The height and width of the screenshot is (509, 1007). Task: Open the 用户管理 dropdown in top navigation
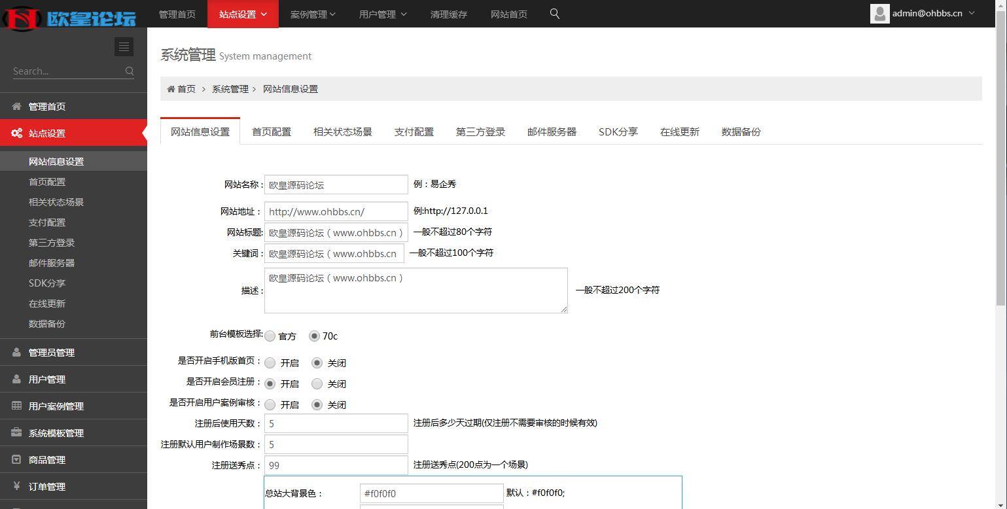pyautogui.click(x=381, y=14)
